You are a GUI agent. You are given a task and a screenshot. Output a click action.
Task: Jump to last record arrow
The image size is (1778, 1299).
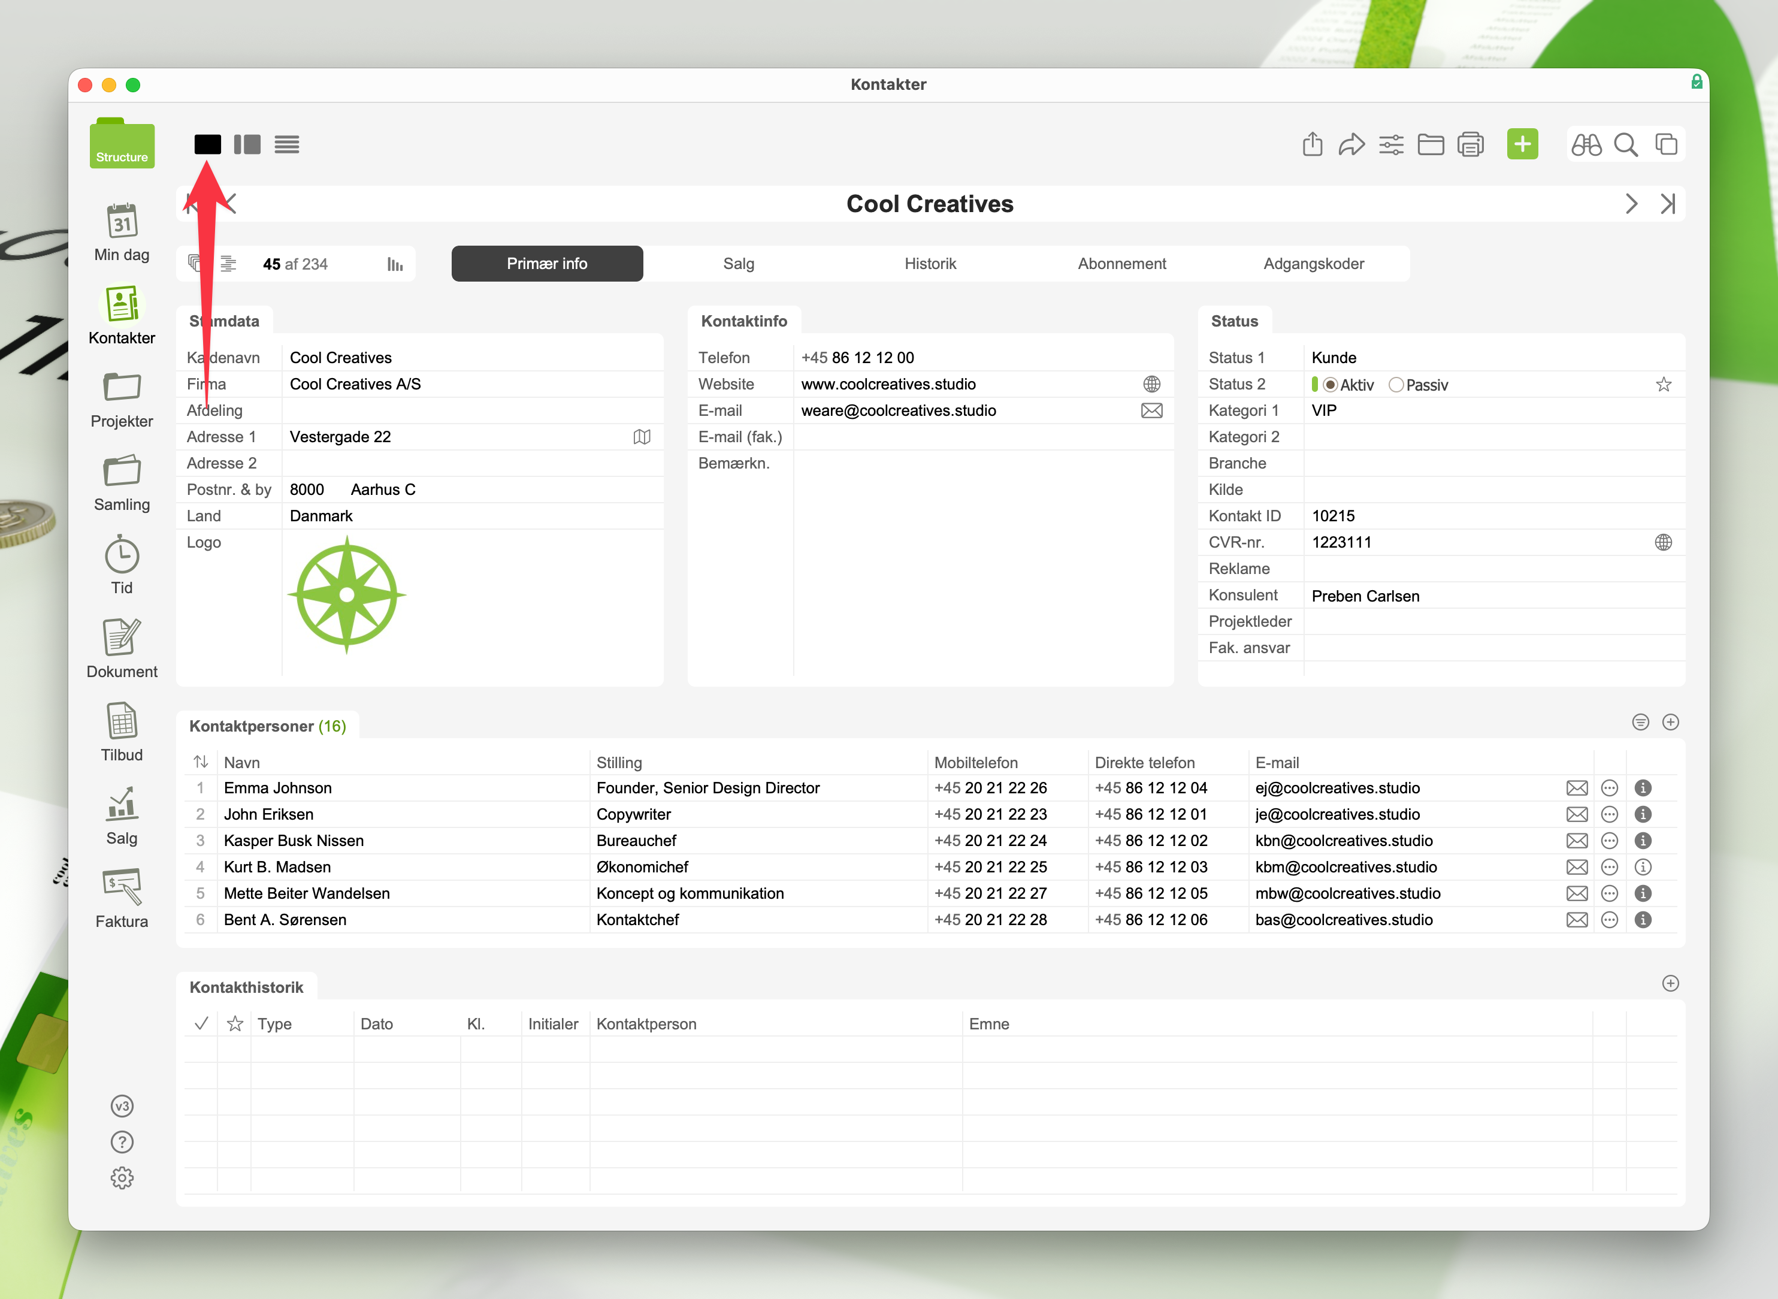pos(1667,204)
